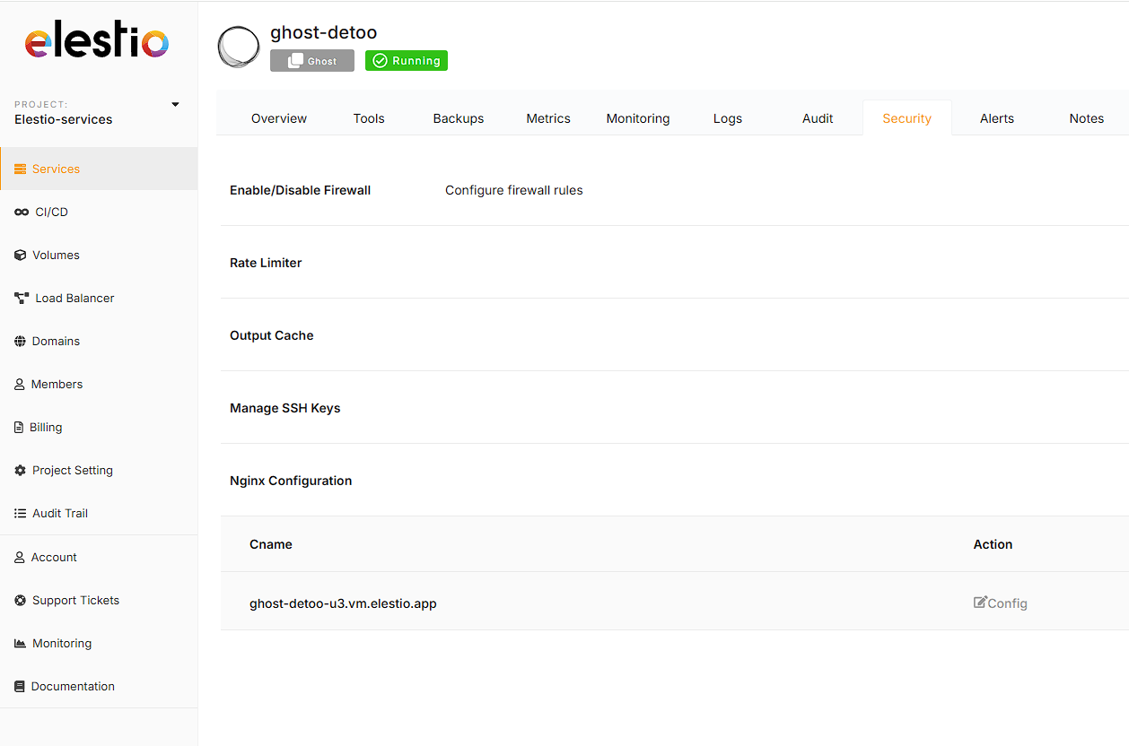The height and width of the screenshot is (746, 1129).
Task: Click the ghost-detoo service logo thumbnail
Action: point(239,48)
